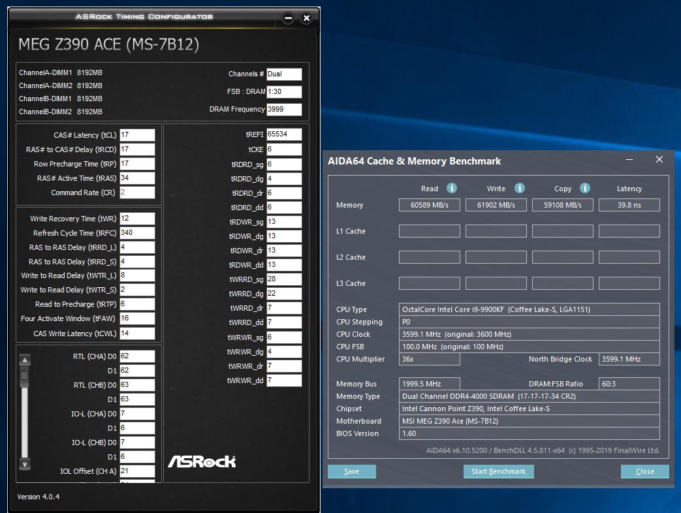Click the tRDWR_sg value field
The height and width of the screenshot is (513, 681).
click(284, 222)
